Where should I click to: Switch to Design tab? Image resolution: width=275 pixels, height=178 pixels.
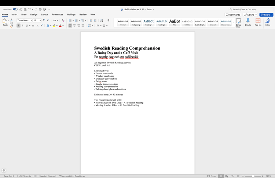click(x=34, y=15)
